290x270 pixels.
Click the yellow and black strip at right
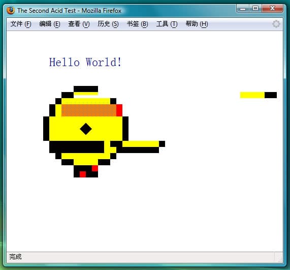pyautogui.click(x=259, y=95)
